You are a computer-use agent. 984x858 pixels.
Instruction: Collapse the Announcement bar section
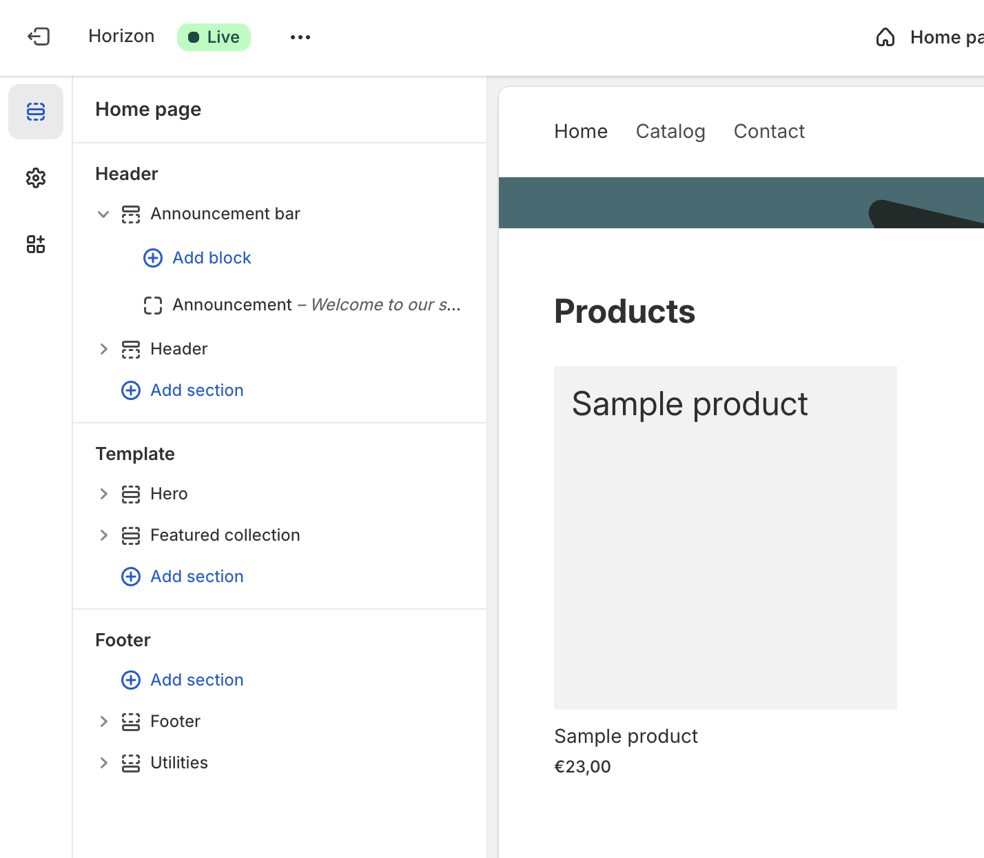coord(103,214)
